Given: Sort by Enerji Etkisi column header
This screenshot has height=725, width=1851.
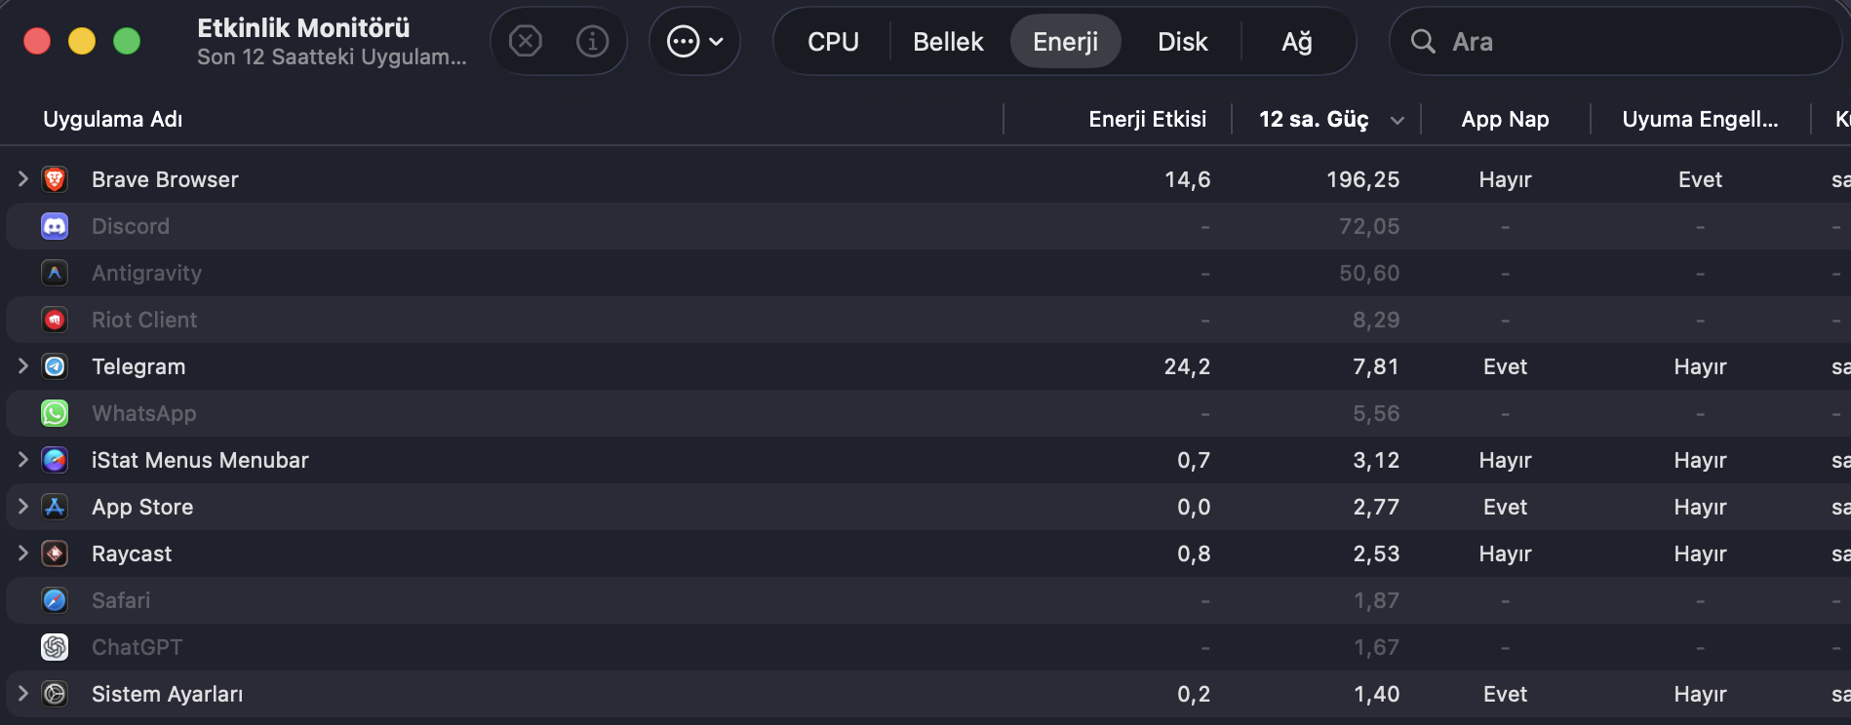Looking at the screenshot, I should tap(1147, 119).
